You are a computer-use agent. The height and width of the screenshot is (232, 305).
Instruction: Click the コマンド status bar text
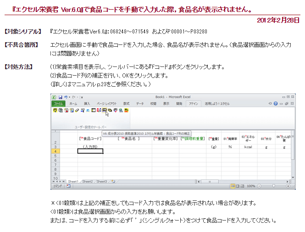[x=58, y=186]
